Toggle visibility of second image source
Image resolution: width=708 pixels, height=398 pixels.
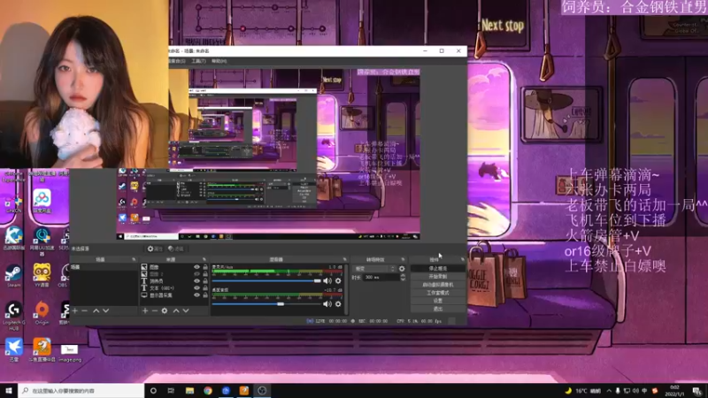pos(196,274)
